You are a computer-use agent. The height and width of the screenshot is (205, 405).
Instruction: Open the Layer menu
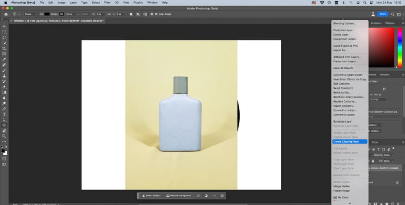coord(73,2)
